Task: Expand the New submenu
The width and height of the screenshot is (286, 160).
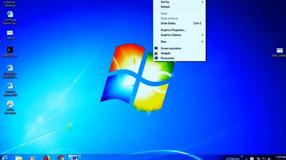Action: click(x=179, y=41)
